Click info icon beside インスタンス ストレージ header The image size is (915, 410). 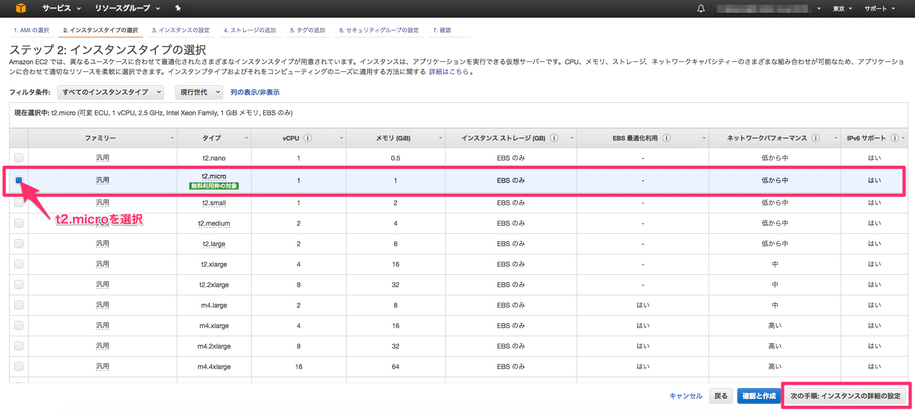tap(554, 138)
